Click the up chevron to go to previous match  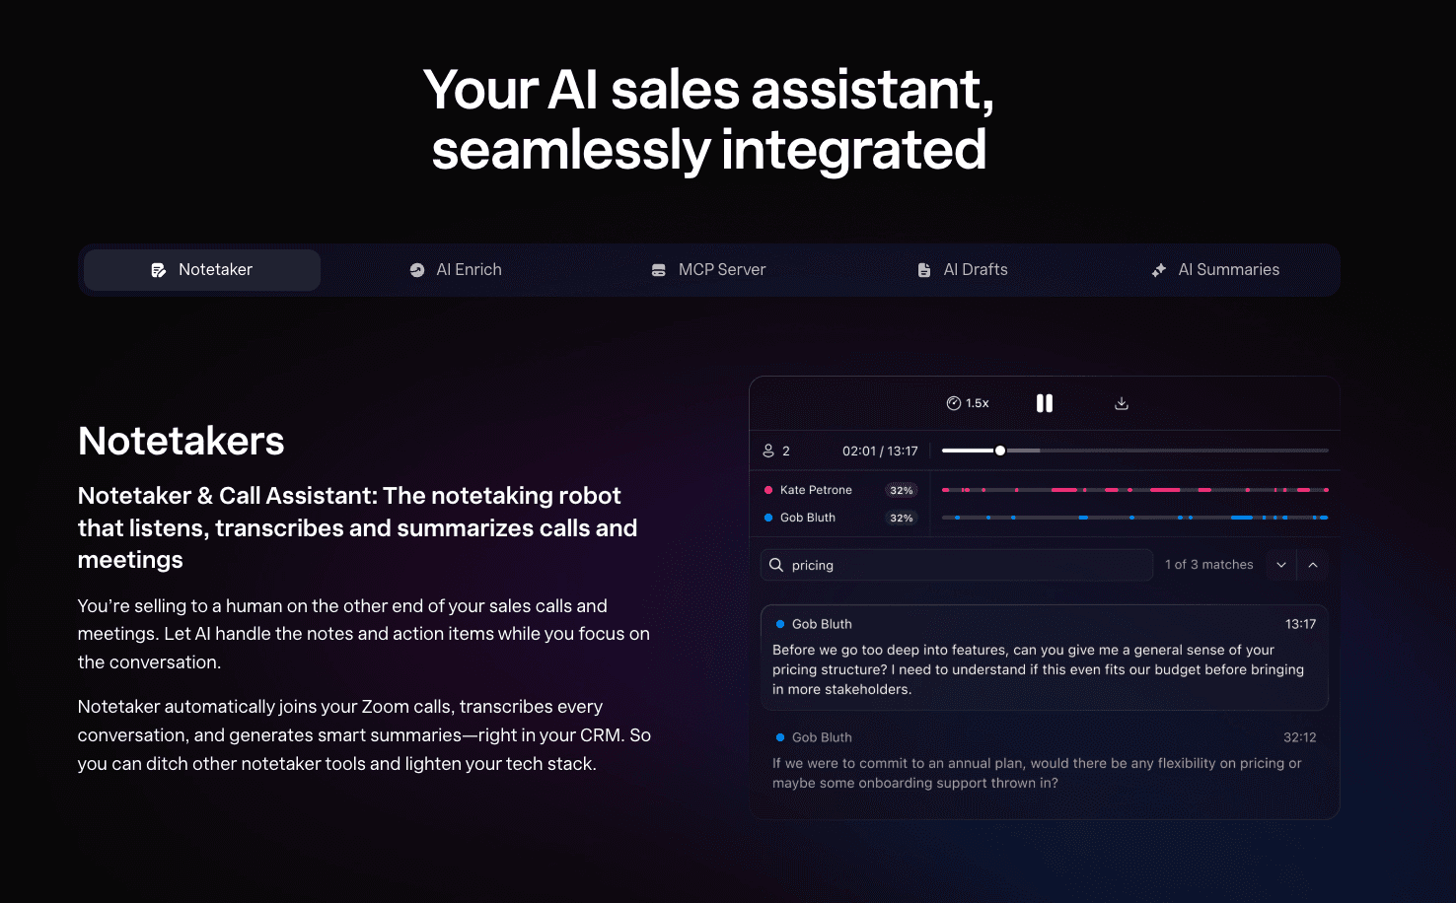1313,564
